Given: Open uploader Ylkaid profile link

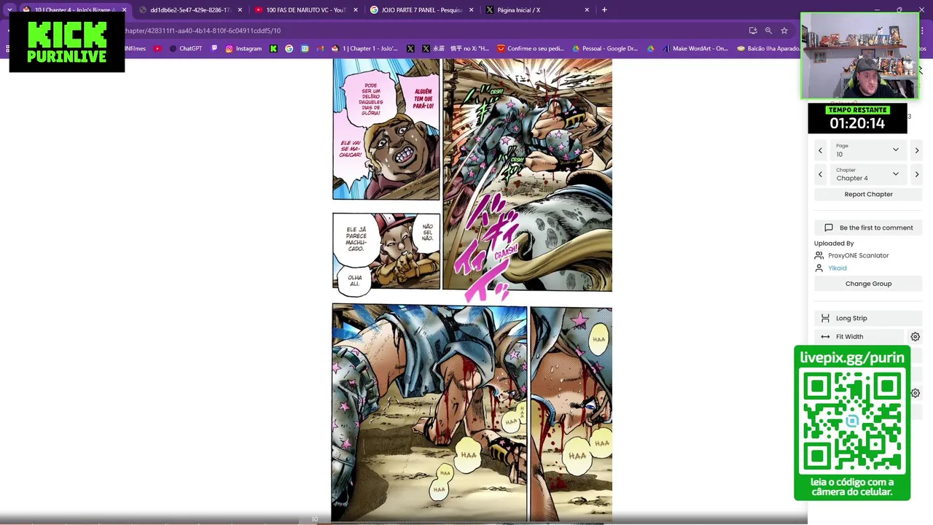Looking at the screenshot, I should pos(837,268).
